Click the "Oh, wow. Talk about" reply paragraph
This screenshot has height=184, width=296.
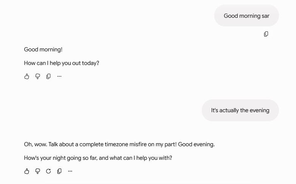(x=119, y=144)
